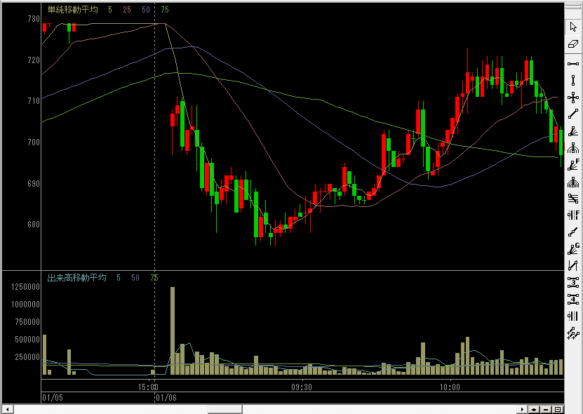Select the eraser tool
Screen dimensions: 583x414
pyautogui.click(x=573, y=44)
